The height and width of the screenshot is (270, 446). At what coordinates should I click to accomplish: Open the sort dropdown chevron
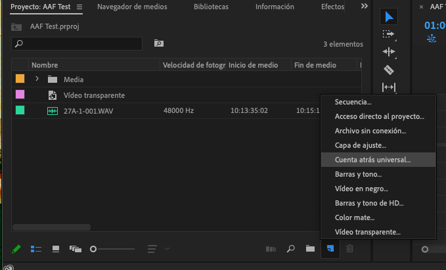point(167,249)
